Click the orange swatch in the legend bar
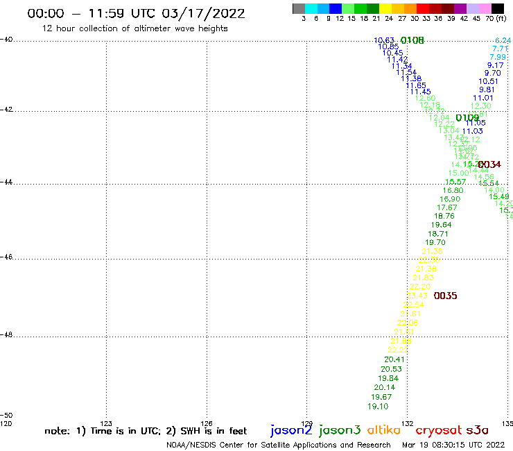 410,8
